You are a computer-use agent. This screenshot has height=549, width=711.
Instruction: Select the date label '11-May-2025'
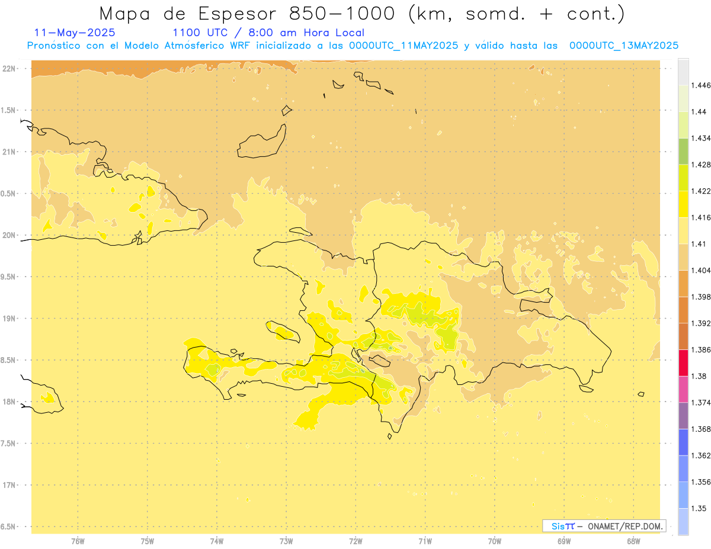pos(75,33)
